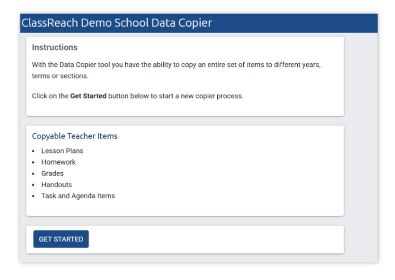Click the phrase "With the Data Copier tool"
This screenshot has height=280, width=395.
point(71,65)
